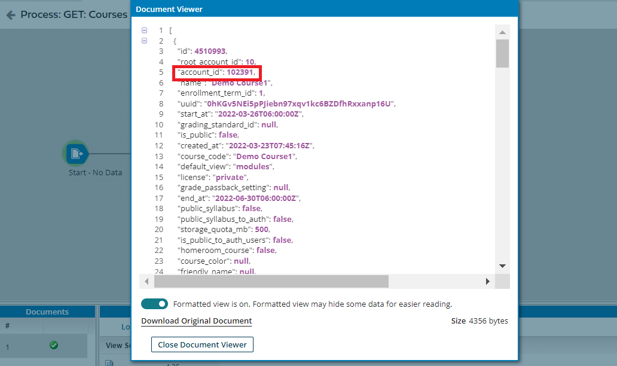The width and height of the screenshot is (617, 366).
Task: Click the "View S" cell below the Documents panel
Action: click(119, 345)
